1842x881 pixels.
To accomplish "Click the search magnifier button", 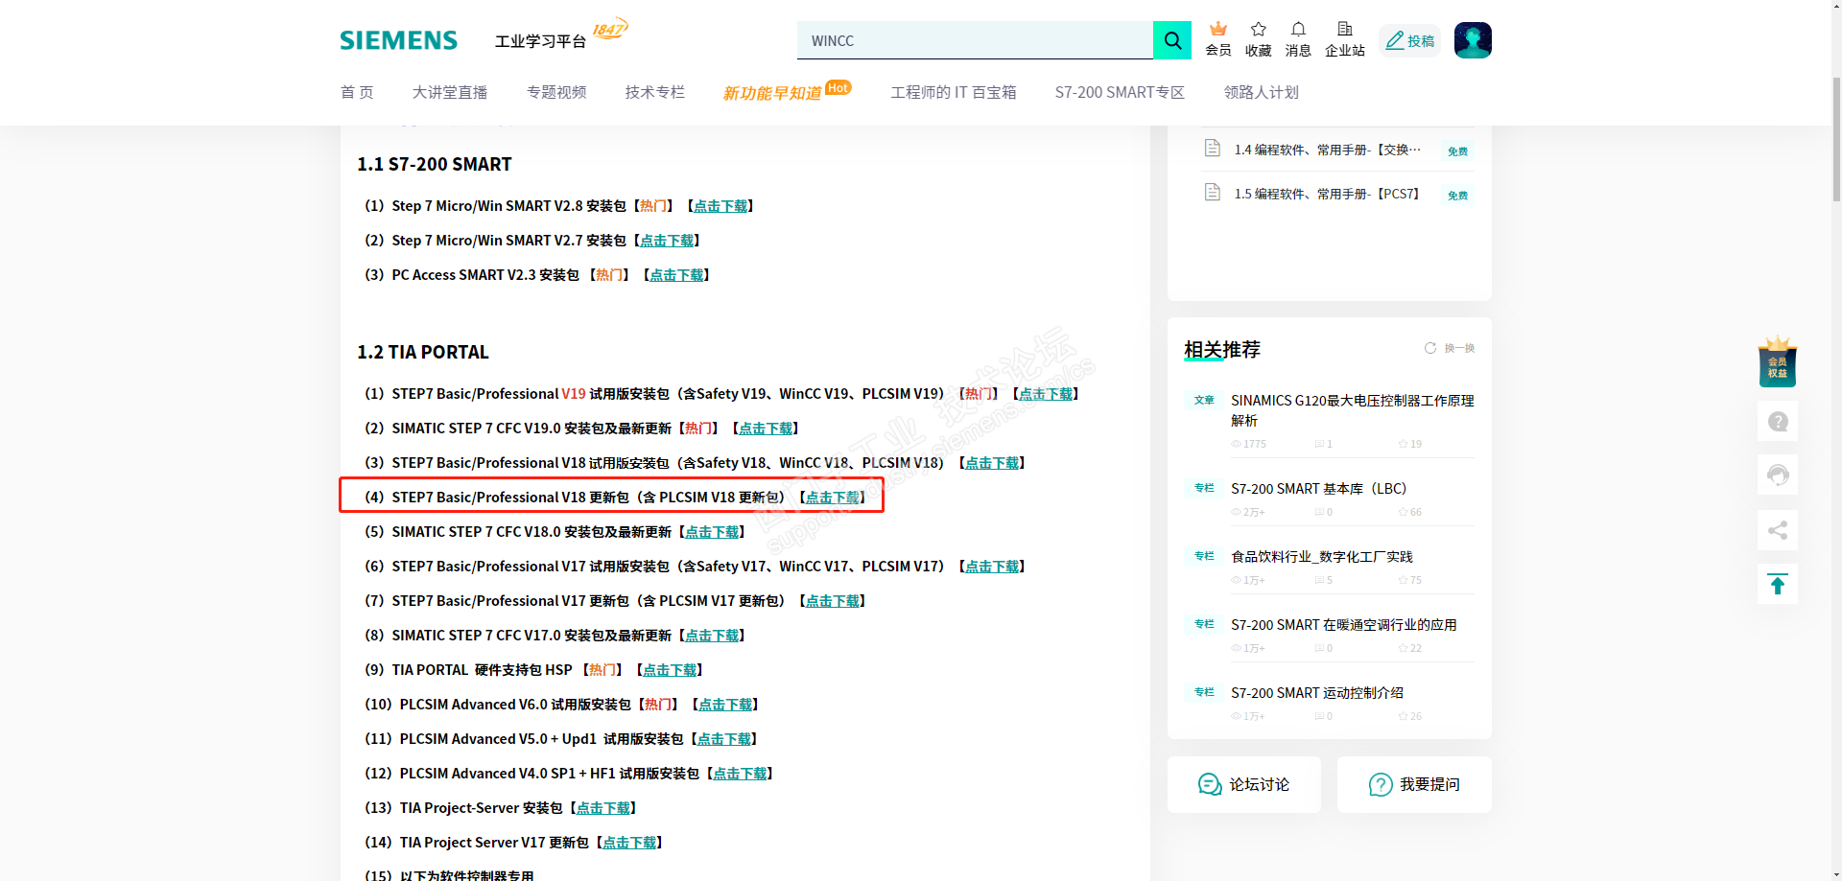I will [x=1172, y=40].
